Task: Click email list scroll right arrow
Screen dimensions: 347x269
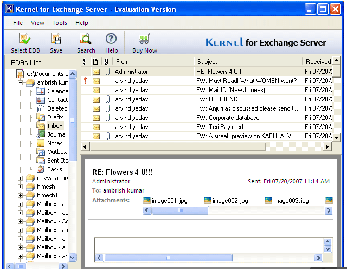Action: (x=327, y=146)
